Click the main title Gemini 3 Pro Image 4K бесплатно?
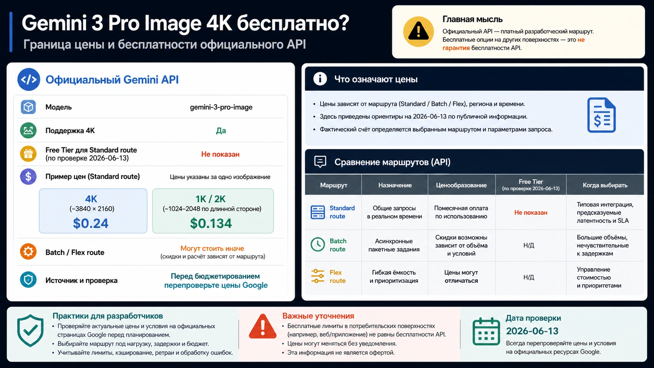Viewport: 654px width, 368px height. tap(185, 23)
